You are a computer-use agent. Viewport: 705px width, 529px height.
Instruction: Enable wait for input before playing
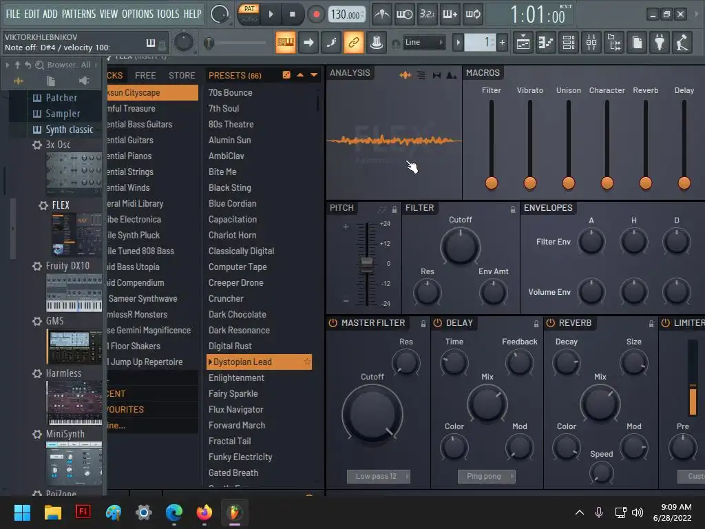point(405,14)
